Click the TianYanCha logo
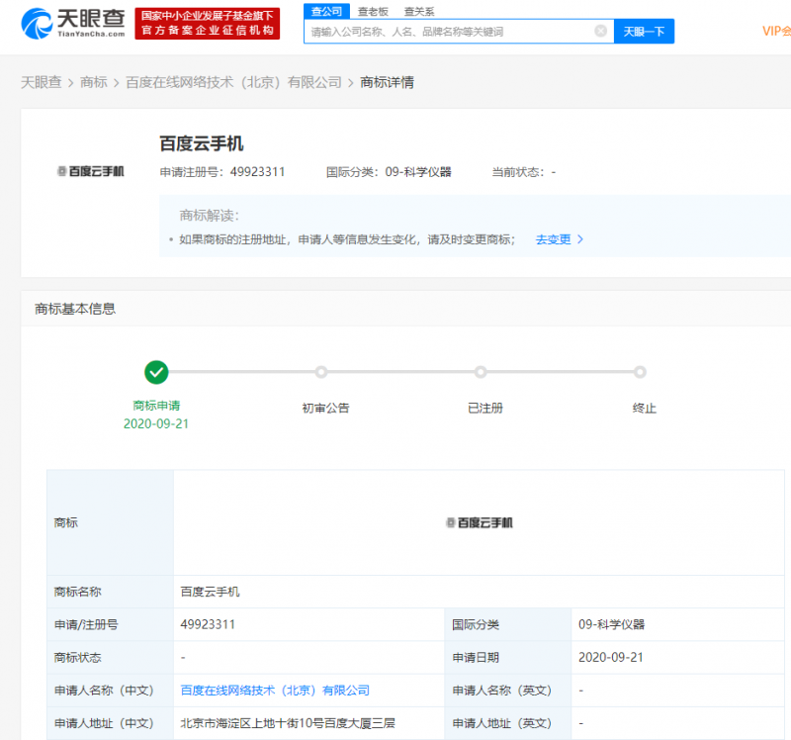The width and height of the screenshot is (791, 740). (72, 23)
